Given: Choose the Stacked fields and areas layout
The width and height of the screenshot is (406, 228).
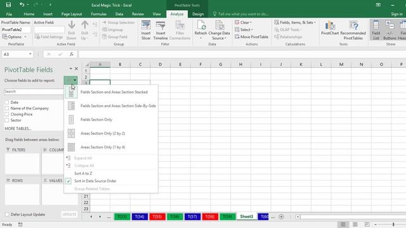Looking at the screenshot, I should (x=111, y=92).
